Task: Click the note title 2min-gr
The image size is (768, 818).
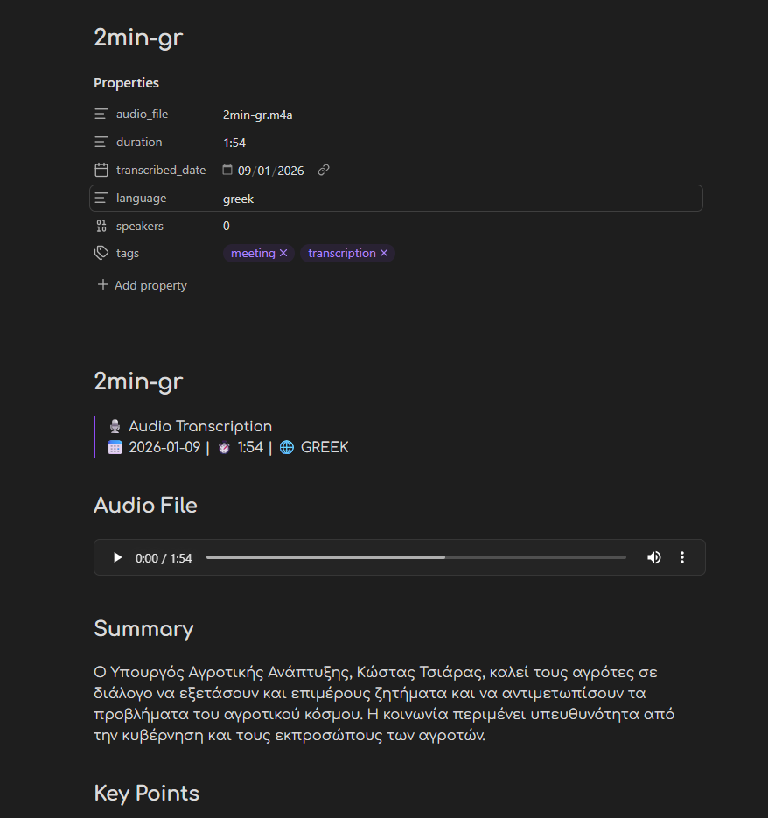Action: click(x=137, y=38)
